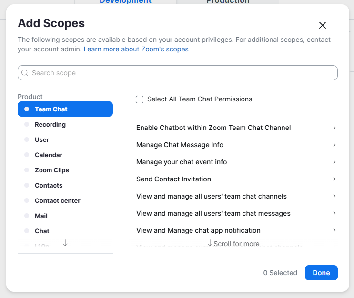Click the Send Contact Invitation label
The height and width of the screenshot is (298, 354).
tap(173, 179)
